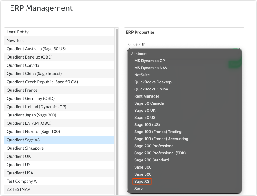Screen dimensions: 257x196
Task: Choose Sage X3 from ERP dropdown
Action: [184, 181]
